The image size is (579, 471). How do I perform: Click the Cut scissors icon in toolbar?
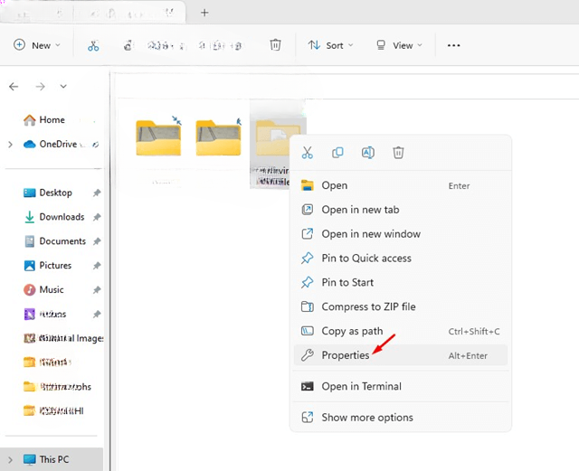click(93, 45)
